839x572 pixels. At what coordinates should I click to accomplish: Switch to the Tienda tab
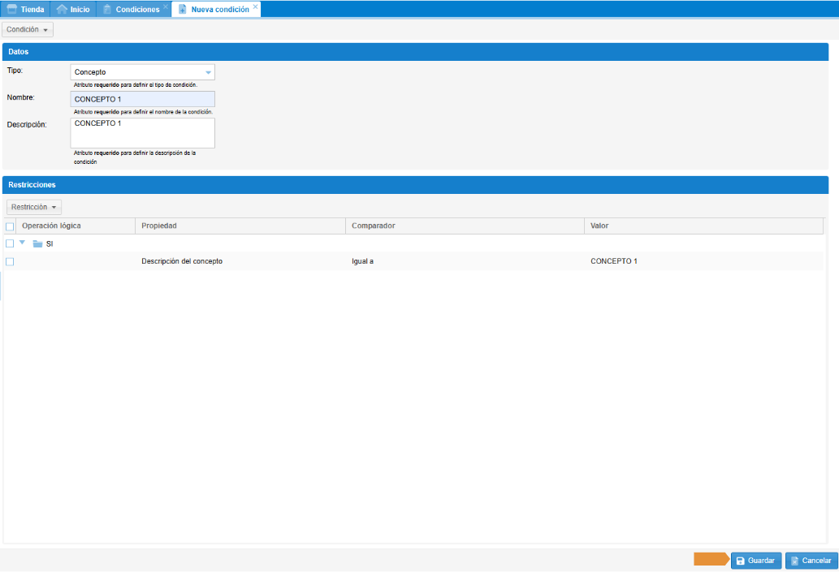coord(32,9)
